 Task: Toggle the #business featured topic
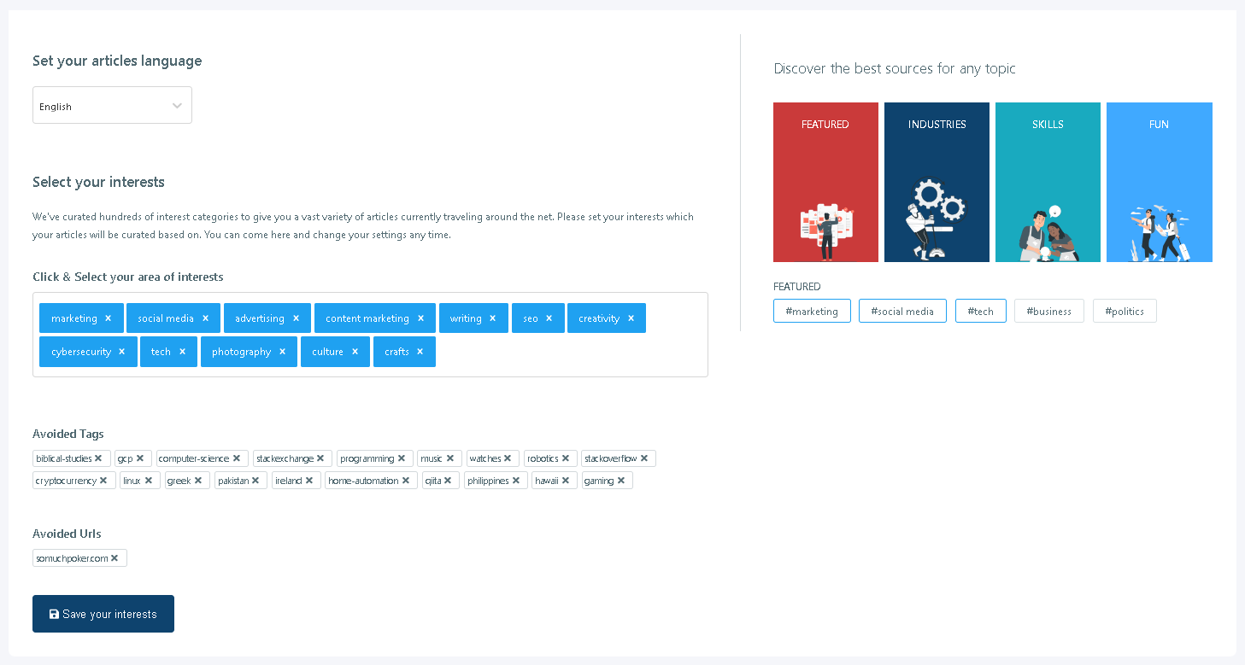[1048, 311]
